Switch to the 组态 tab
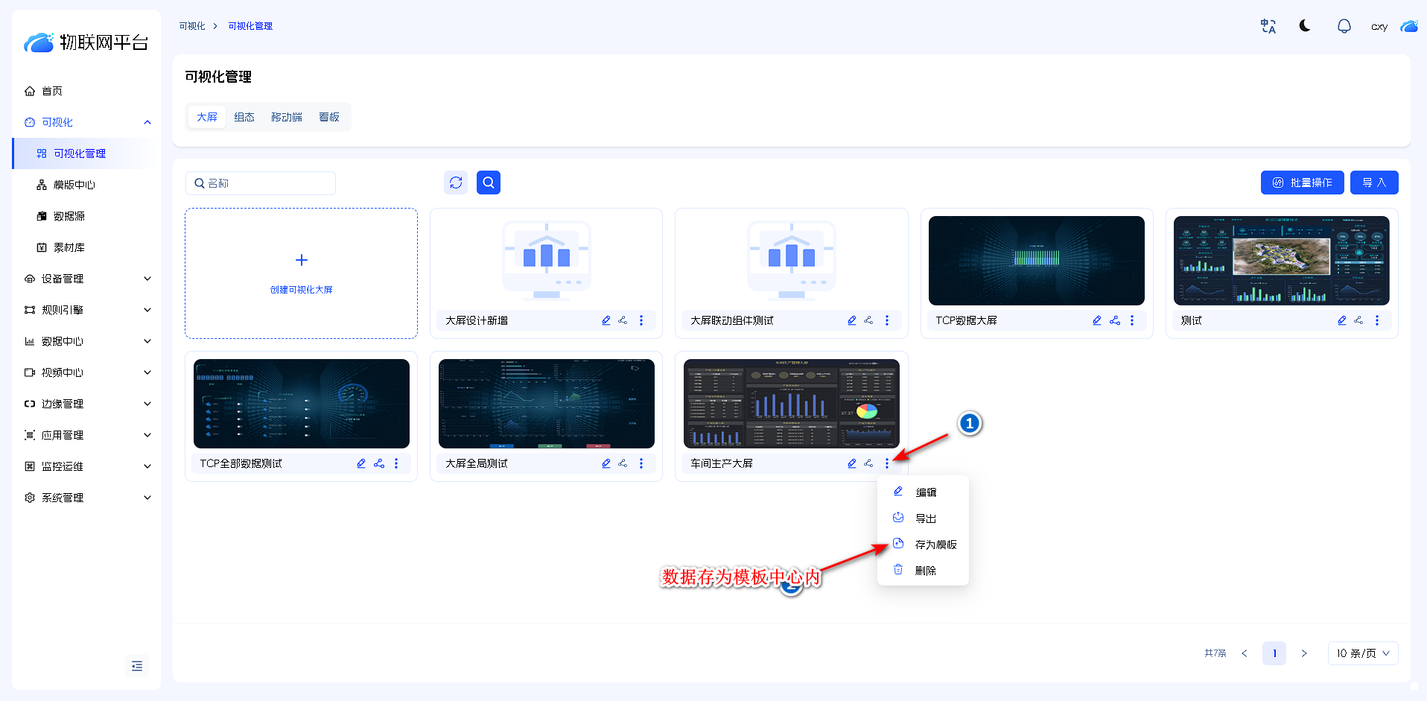1427x701 pixels. tap(244, 117)
